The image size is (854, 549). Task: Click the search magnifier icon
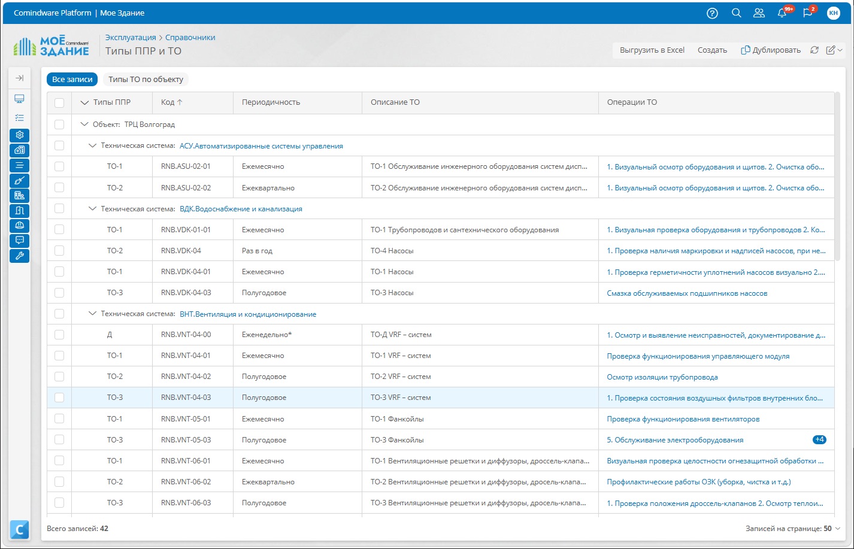click(737, 13)
